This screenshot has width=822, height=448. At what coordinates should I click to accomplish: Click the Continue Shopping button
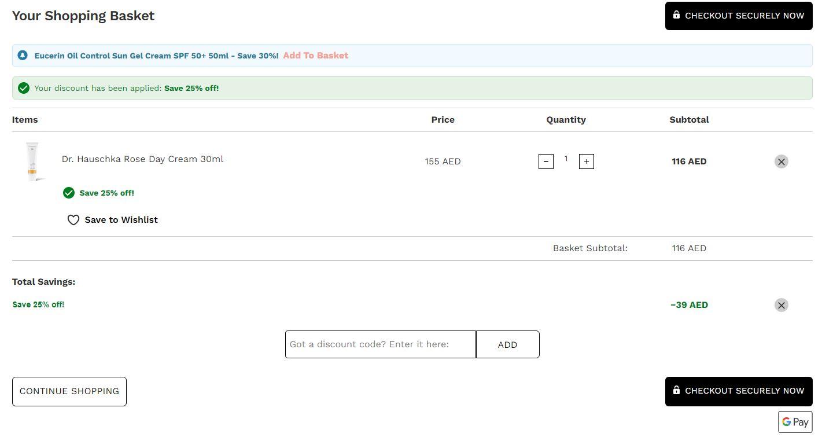point(69,391)
